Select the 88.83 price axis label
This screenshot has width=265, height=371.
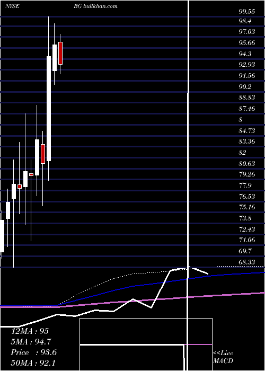247,98
